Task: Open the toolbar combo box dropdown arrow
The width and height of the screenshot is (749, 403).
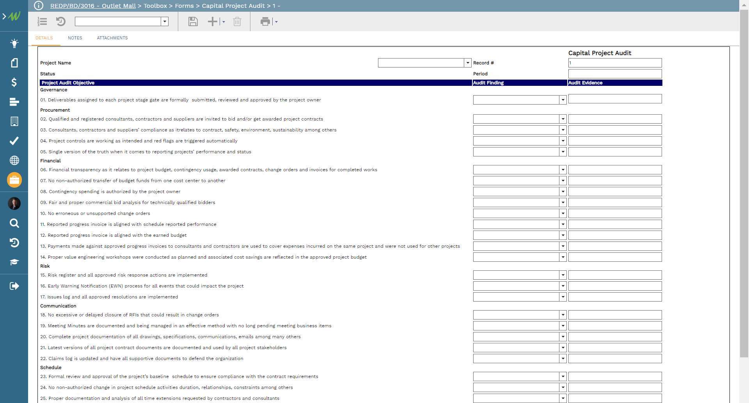Action: click(x=165, y=21)
